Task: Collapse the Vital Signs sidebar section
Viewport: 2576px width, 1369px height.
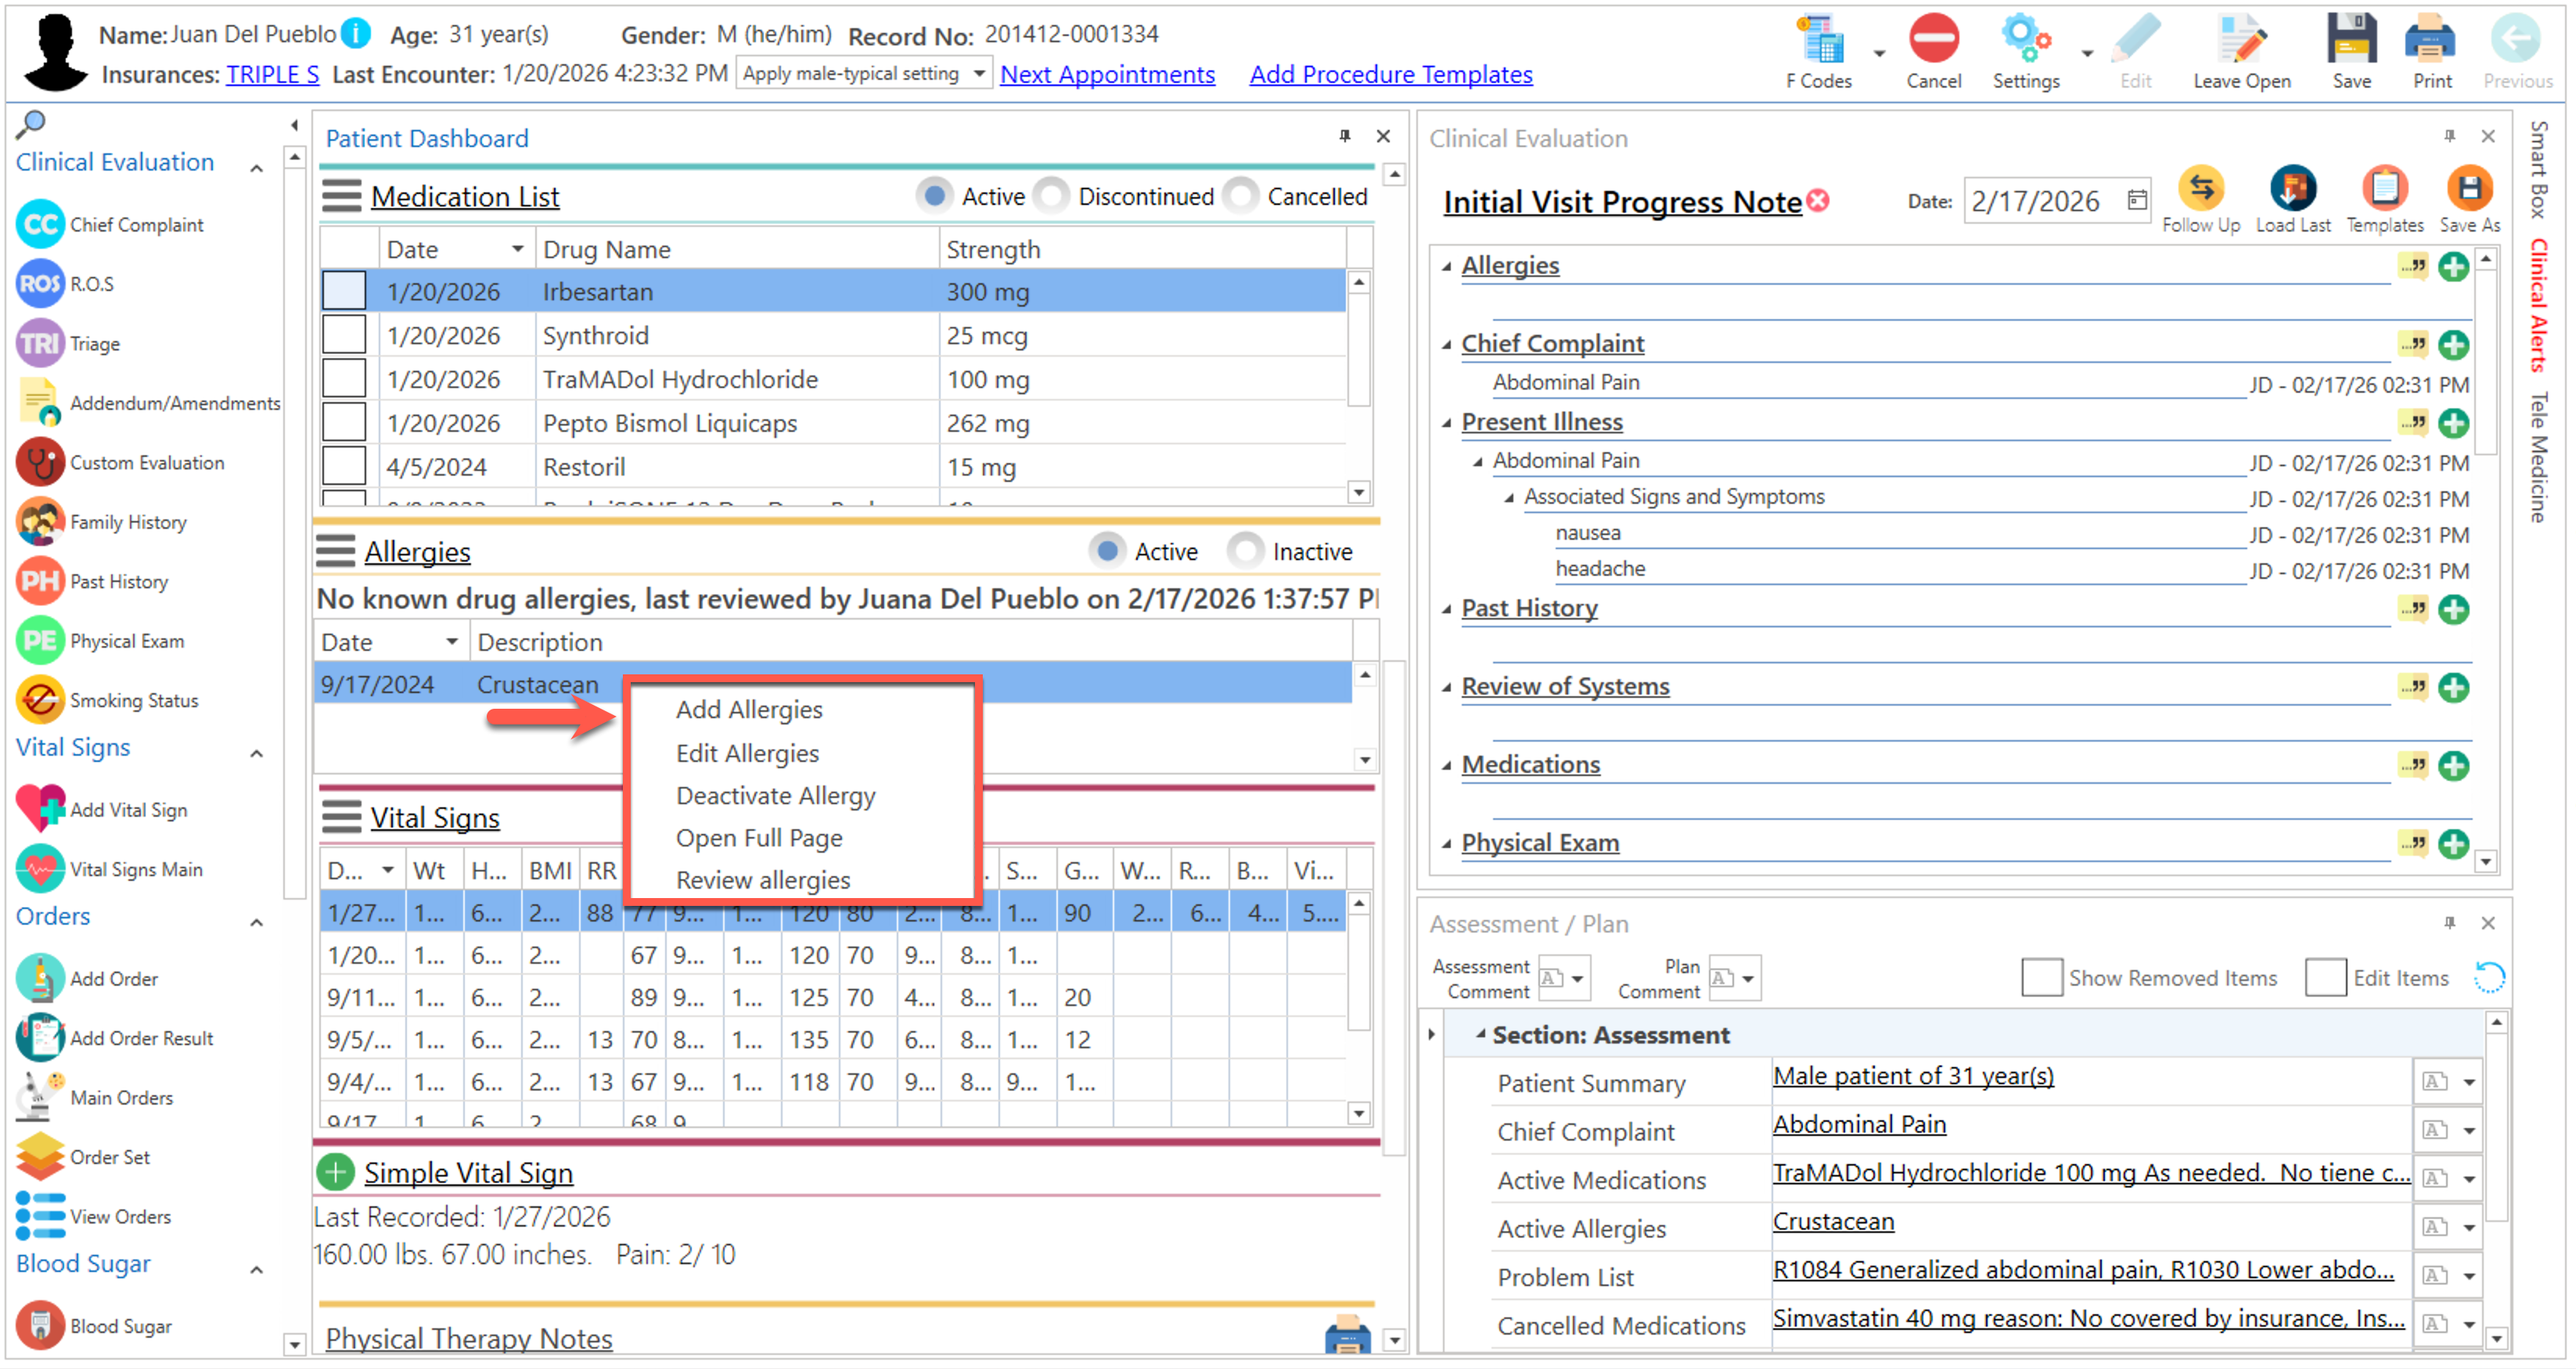Action: (x=257, y=753)
